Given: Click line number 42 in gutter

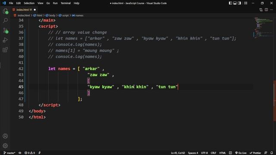Looking at the screenshot, I should (21, 69).
